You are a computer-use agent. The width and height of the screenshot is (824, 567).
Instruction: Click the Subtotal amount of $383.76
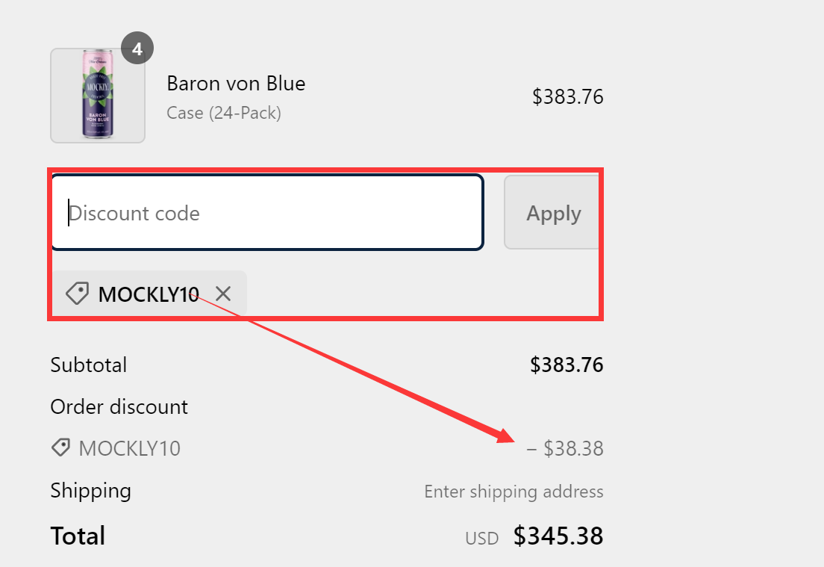(x=566, y=365)
